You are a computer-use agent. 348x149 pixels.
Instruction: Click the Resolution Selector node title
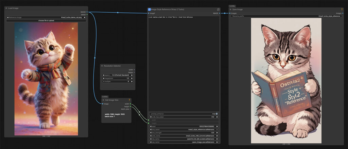[x=113, y=66]
